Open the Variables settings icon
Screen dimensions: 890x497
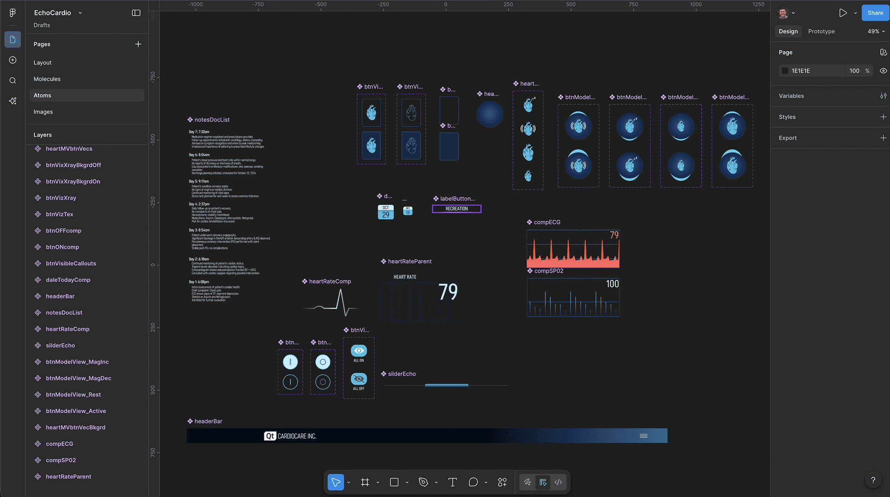(x=883, y=96)
